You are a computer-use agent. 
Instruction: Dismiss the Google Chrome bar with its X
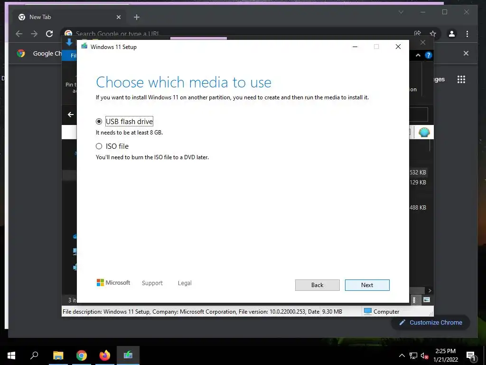point(466,53)
